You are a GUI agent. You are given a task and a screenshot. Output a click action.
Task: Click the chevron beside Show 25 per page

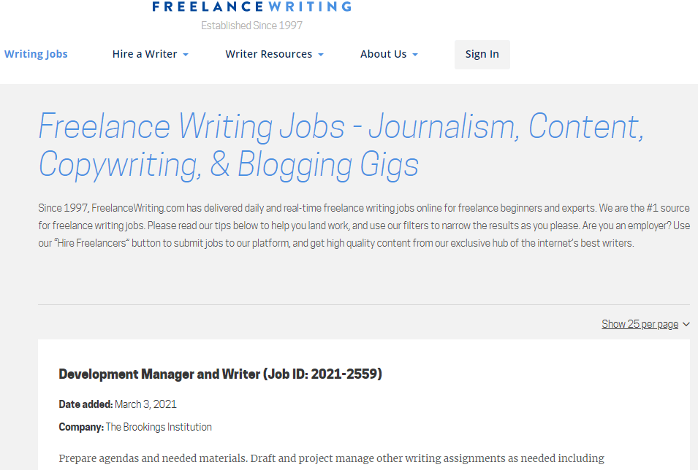tap(686, 324)
